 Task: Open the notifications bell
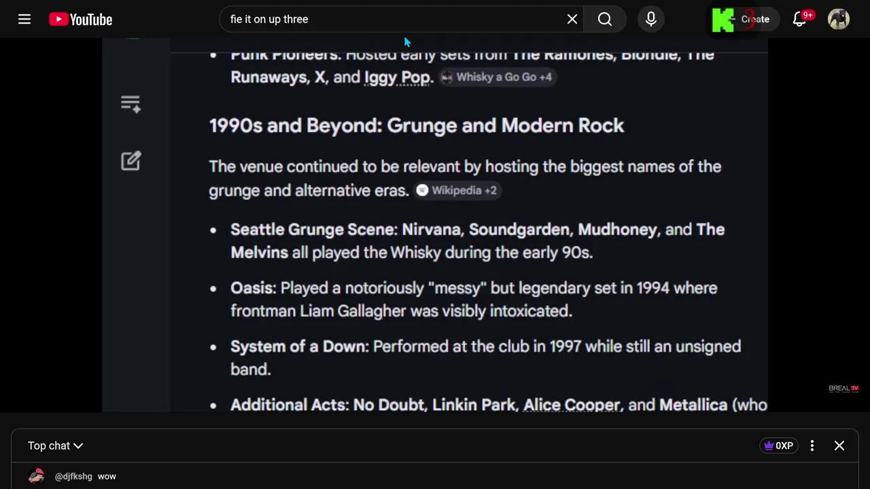coord(800,19)
